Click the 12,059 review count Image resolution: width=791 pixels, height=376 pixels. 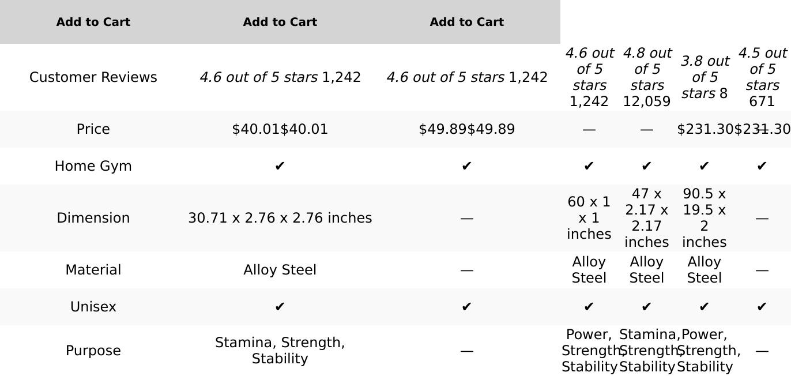646,101
